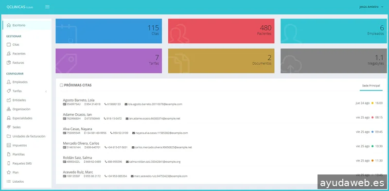Click the Impuestos calculator icon
The width and height of the screenshot is (389, 191).
[x=9, y=145]
